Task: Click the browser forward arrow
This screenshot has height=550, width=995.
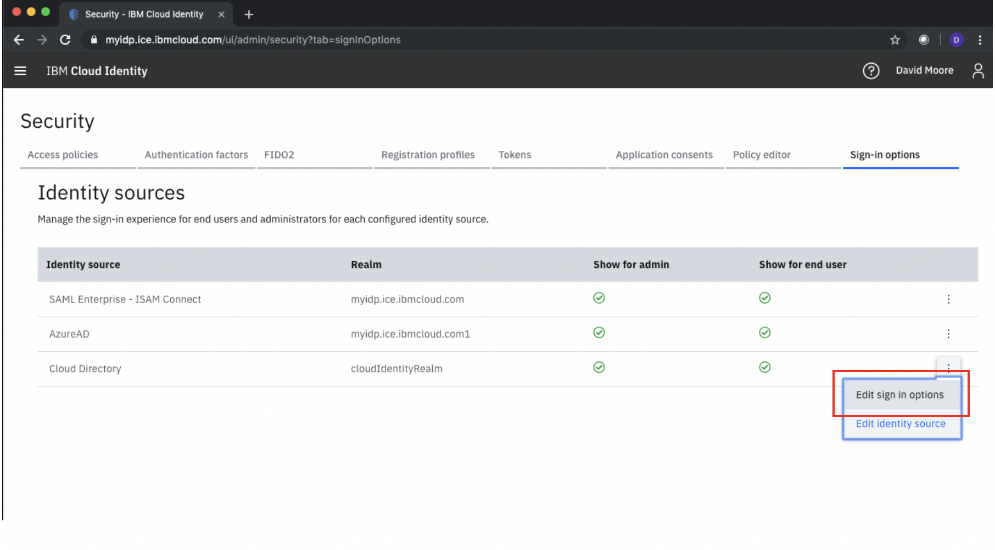Action: pyautogui.click(x=42, y=40)
